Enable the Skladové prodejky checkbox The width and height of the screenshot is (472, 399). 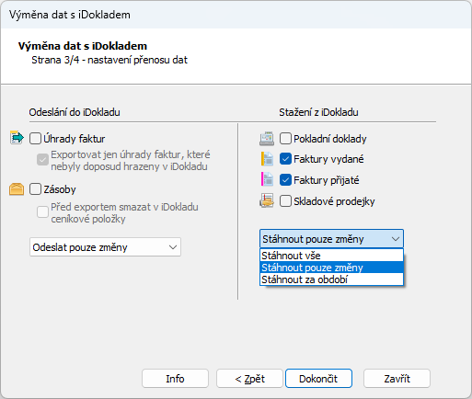click(x=285, y=201)
